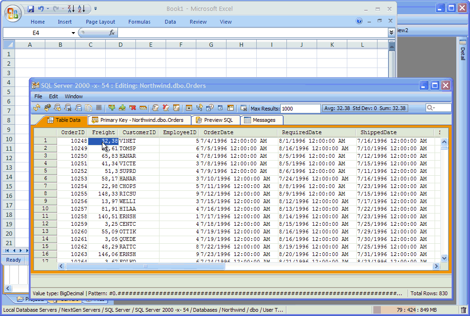Click the delete row red X icon
470x316 pixels.
point(133,108)
